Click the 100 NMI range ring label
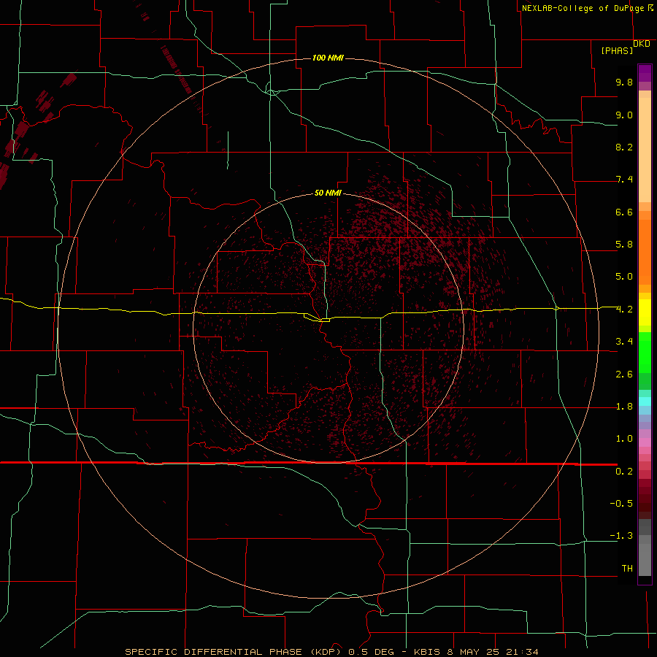The width and height of the screenshot is (657, 657). click(x=328, y=58)
